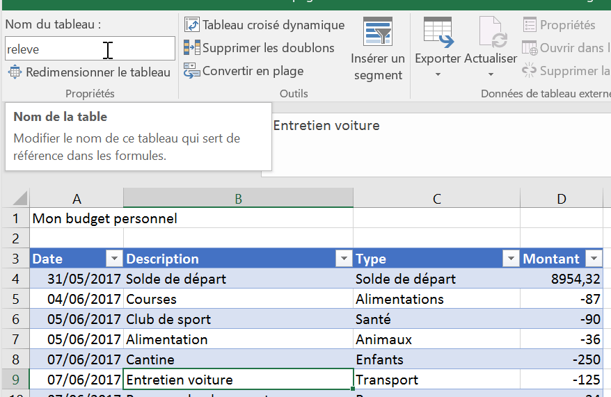
Task: Select column A header
Action: [77, 199]
